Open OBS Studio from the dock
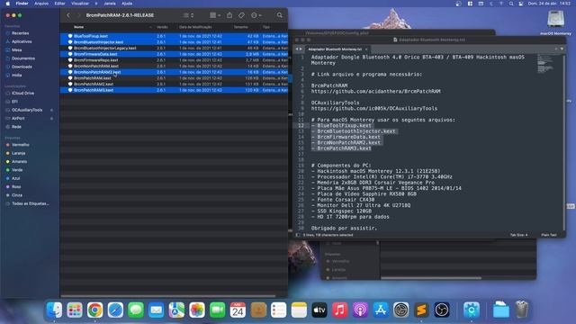Screen dimensions: 576x324 point(442,310)
